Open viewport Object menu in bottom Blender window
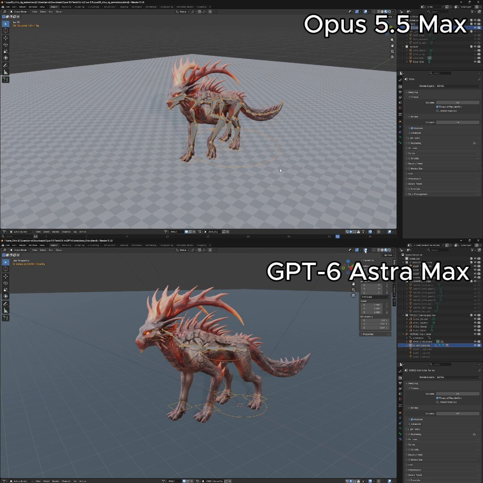 click(59, 250)
